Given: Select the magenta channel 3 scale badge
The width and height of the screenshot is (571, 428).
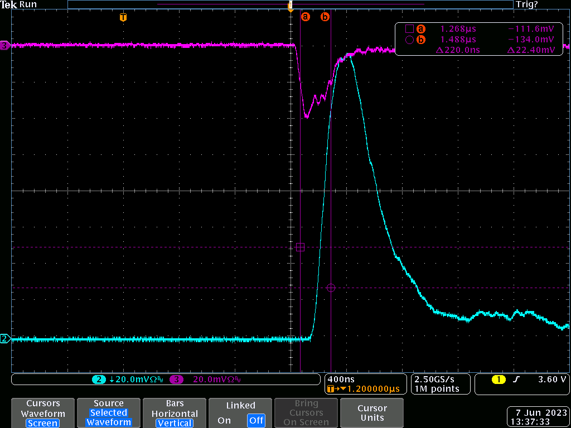Looking at the screenshot, I should 177,380.
